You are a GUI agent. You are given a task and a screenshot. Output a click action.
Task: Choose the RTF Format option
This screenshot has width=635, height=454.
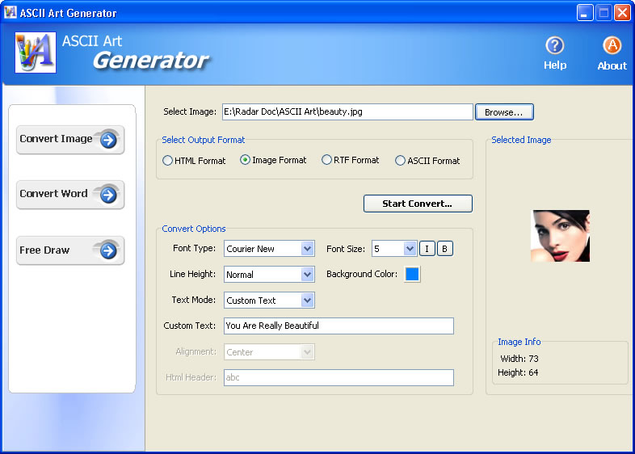(327, 160)
